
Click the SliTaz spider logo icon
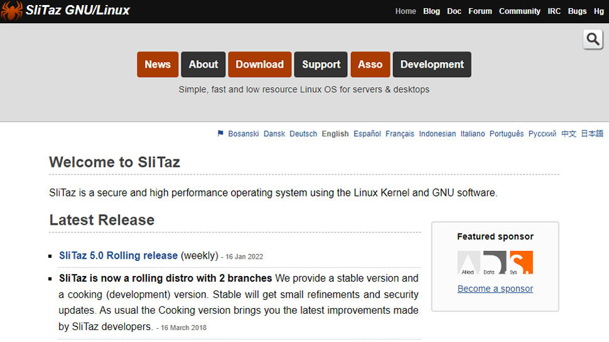(x=11, y=11)
